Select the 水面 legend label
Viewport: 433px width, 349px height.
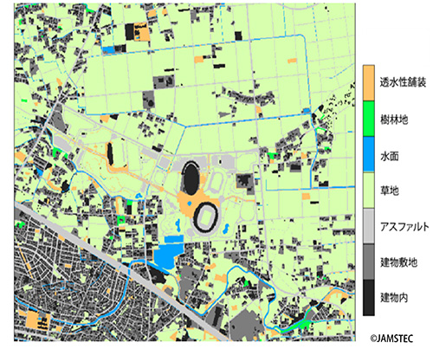pos(390,157)
